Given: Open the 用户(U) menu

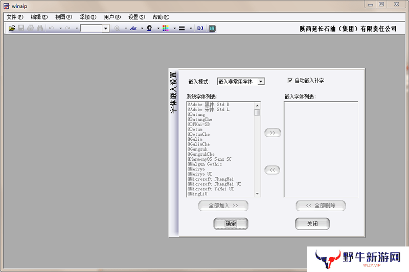Looking at the screenshot, I should pyautogui.click(x=112, y=17).
